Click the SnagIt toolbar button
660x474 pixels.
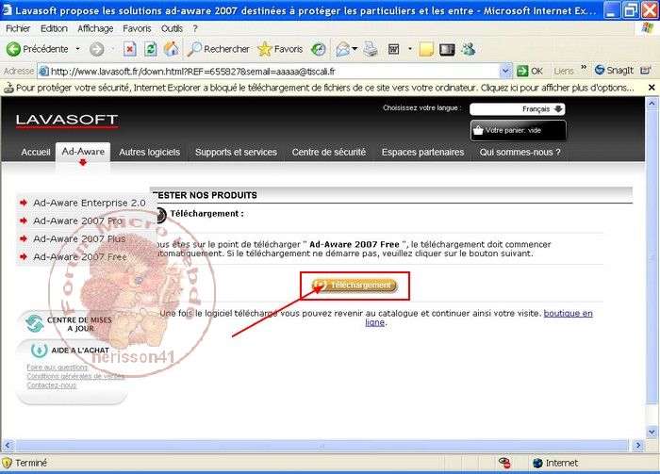[614, 71]
